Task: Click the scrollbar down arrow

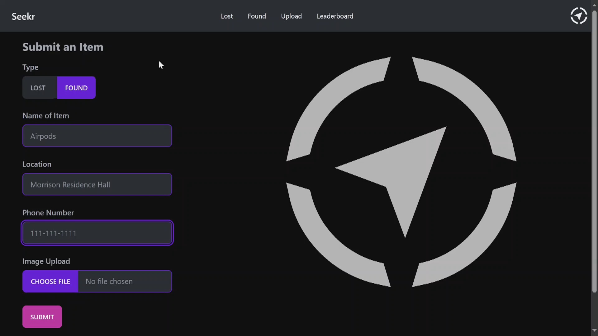Action: click(x=594, y=330)
